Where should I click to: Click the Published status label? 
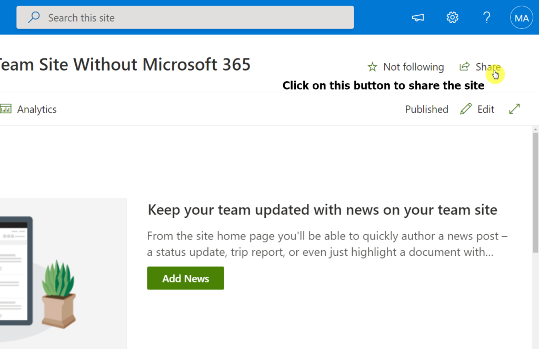(x=426, y=109)
